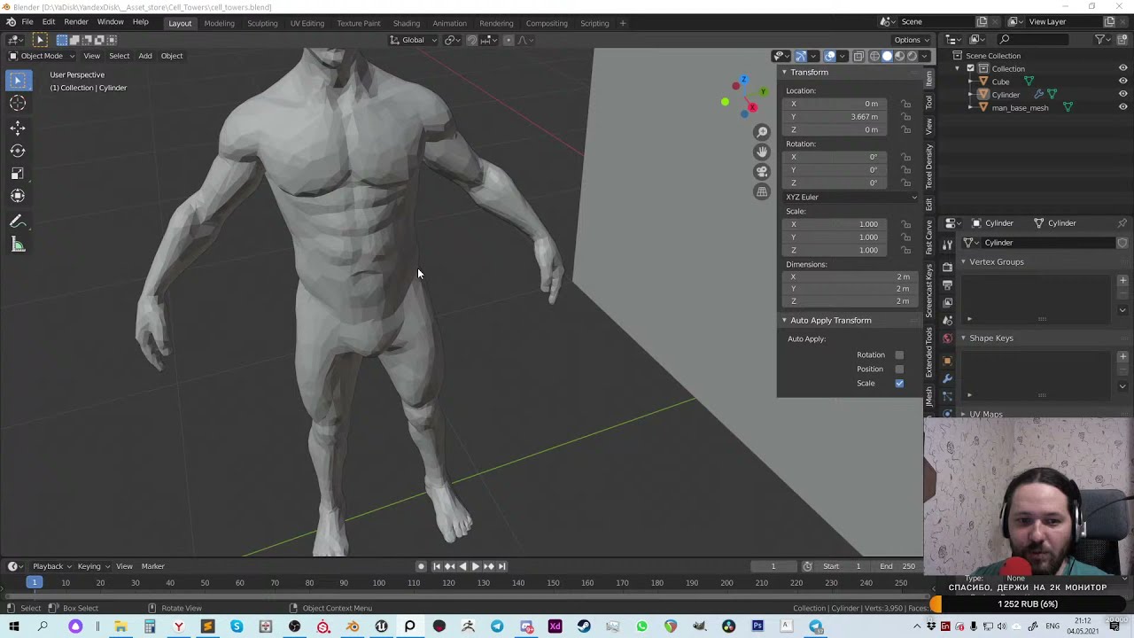Screen dimensions: 1134x638
Task: Open the XYZ Euler rotation mode dropdown
Action: (850, 198)
